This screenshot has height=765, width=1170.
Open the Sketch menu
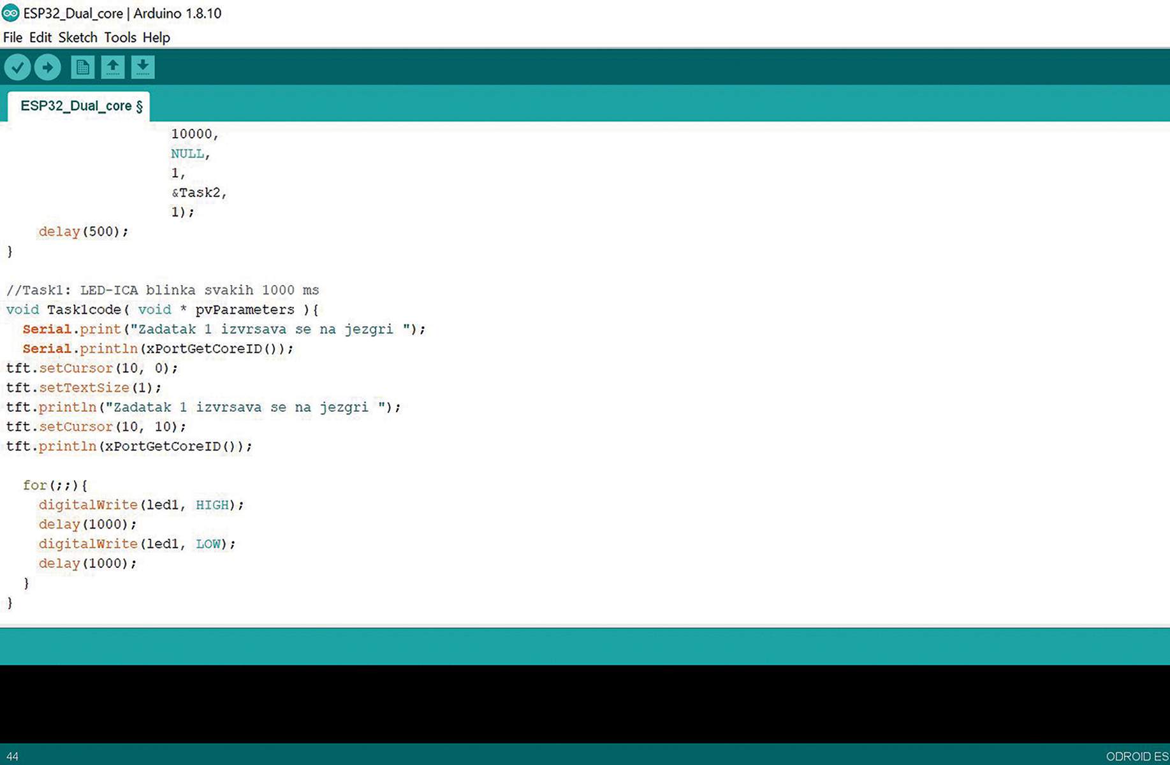point(78,38)
